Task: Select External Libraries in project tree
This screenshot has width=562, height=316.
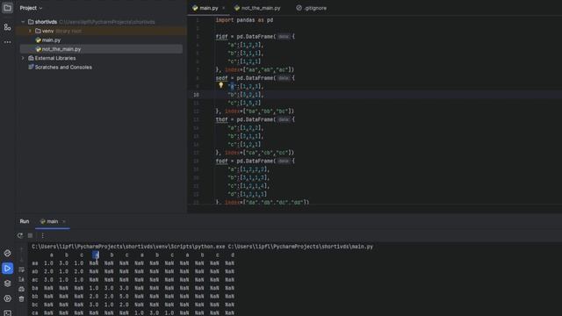Action: click(55, 58)
